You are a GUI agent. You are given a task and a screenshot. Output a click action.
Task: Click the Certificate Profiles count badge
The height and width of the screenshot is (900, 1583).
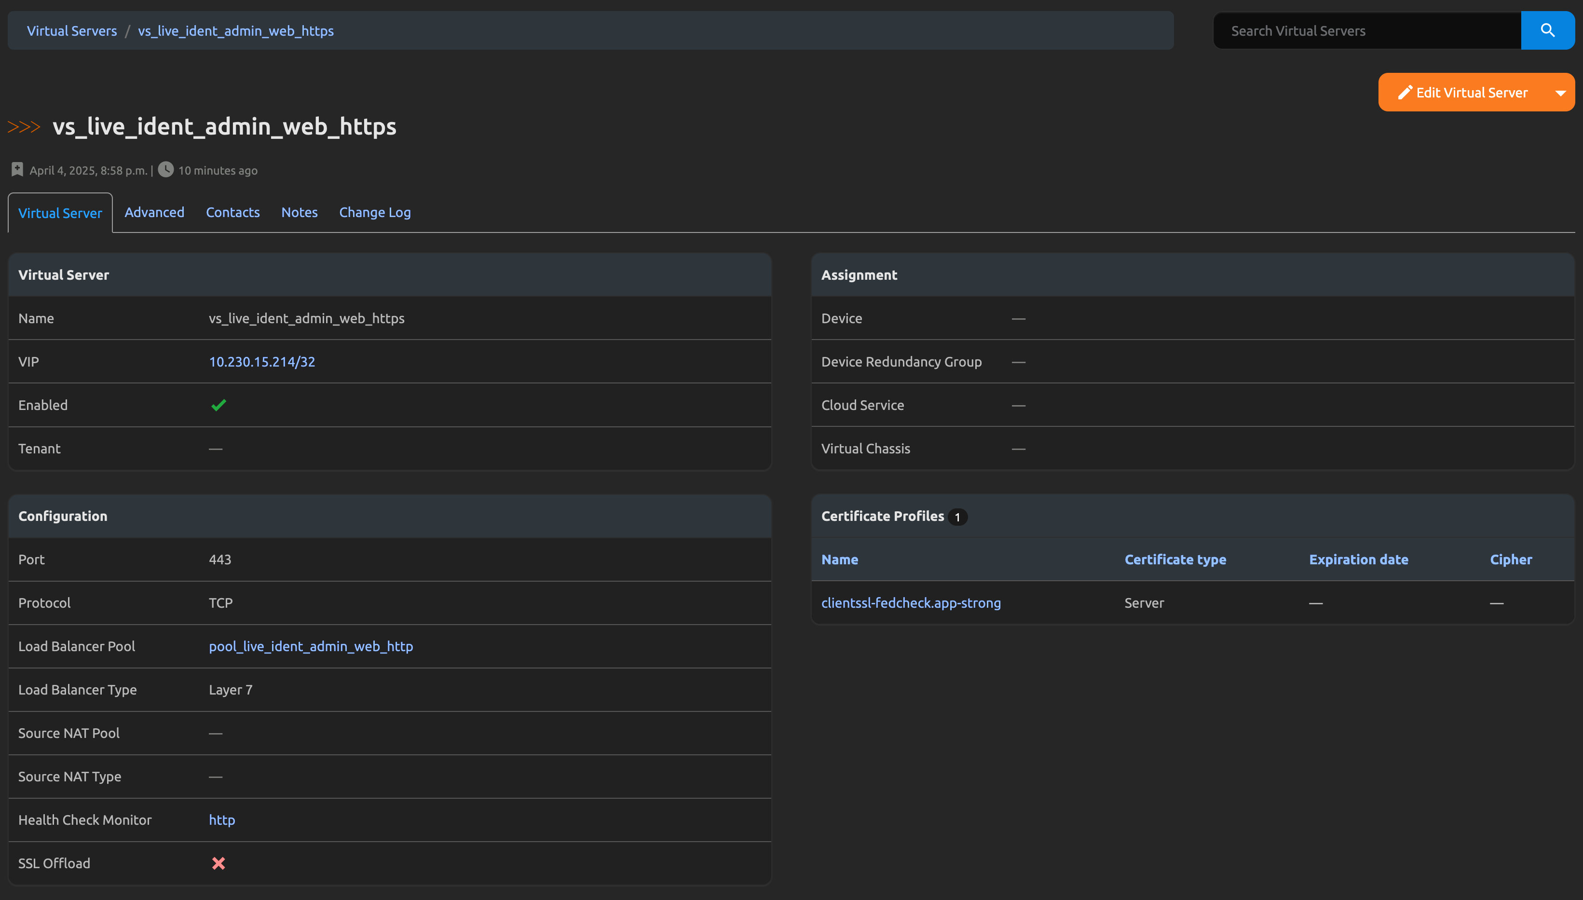pyautogui.click(x=957, y=517)
